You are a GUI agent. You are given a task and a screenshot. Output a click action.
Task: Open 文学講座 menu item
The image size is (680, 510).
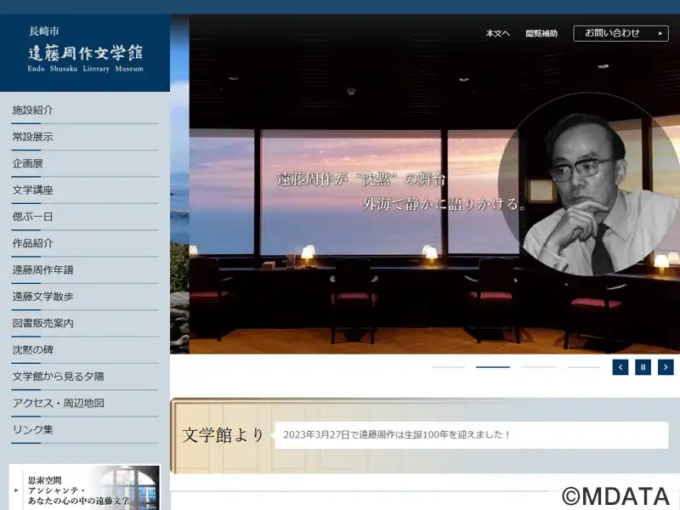[85, 190]
